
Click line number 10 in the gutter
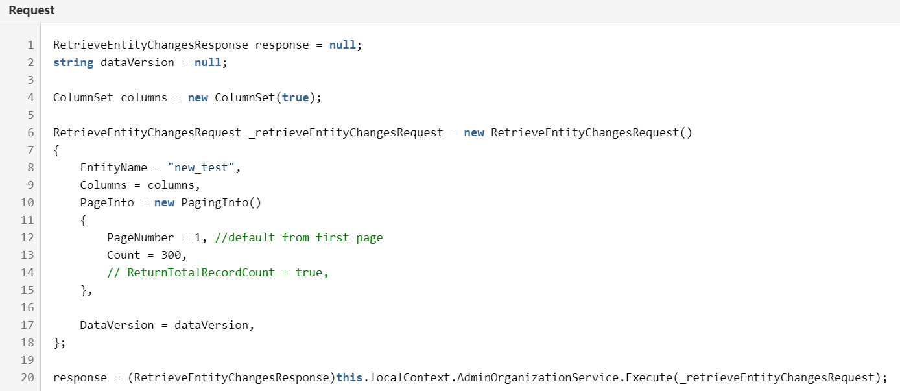27,203
